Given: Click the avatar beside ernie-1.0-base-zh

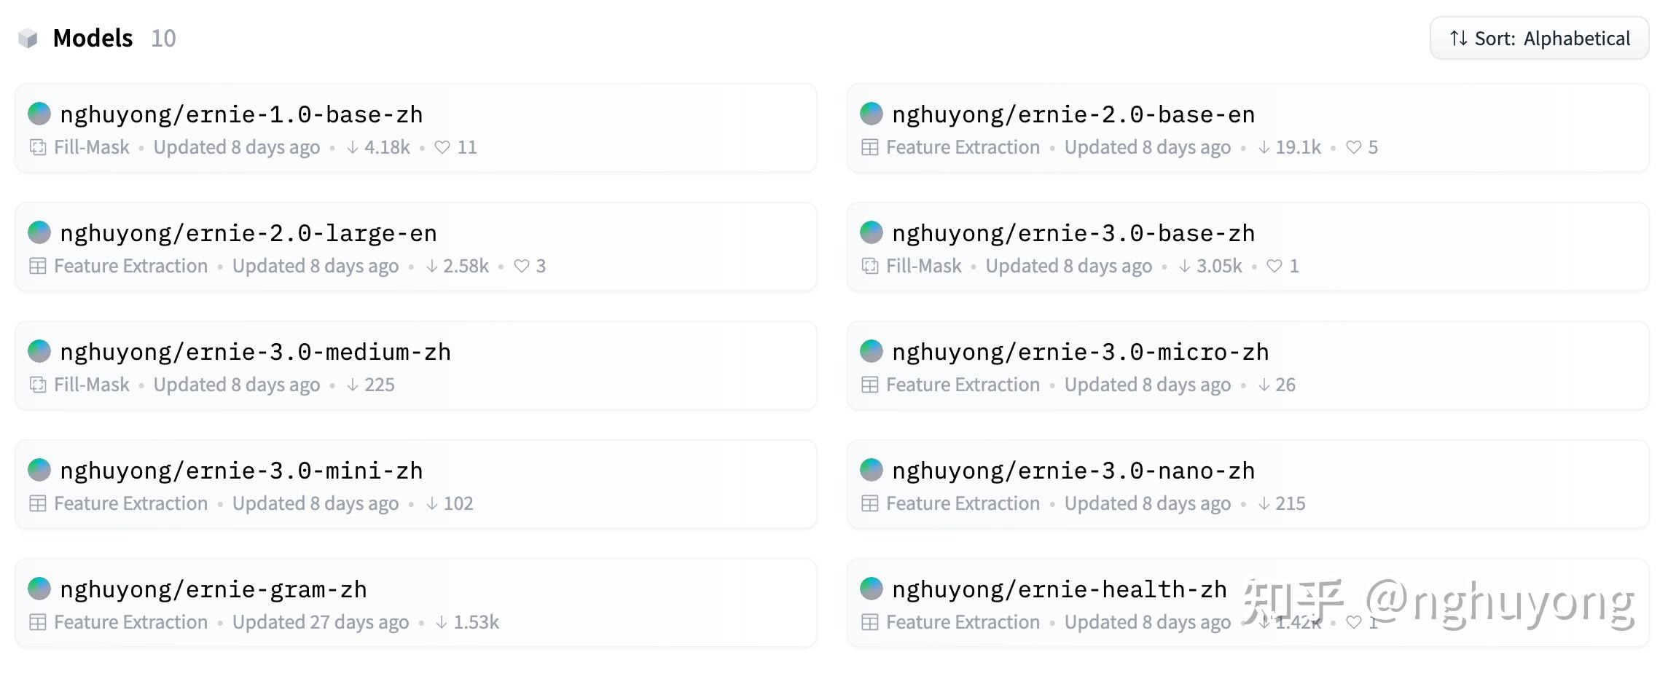Looking at the screenshot, I should pos(39,114).
